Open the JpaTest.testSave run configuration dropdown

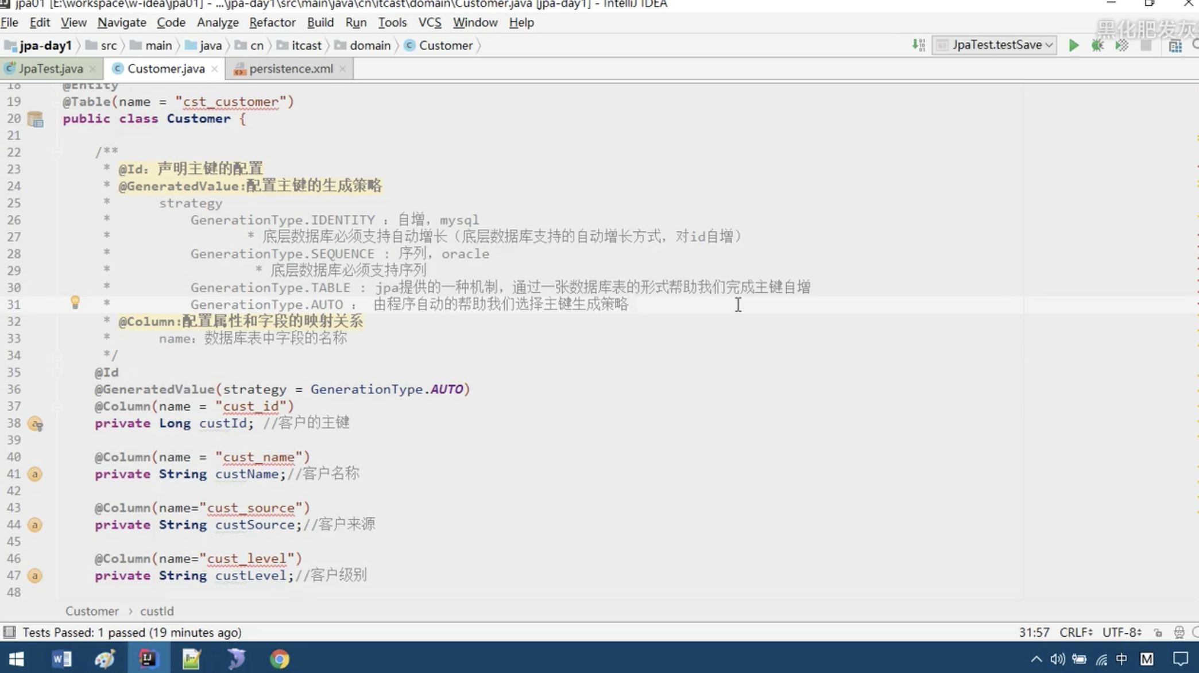pyautogui.click(x=995, y=45)
